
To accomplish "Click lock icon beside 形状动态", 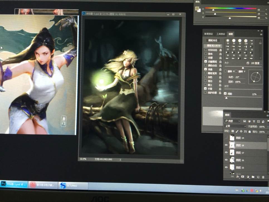I will tap(221, 50).
